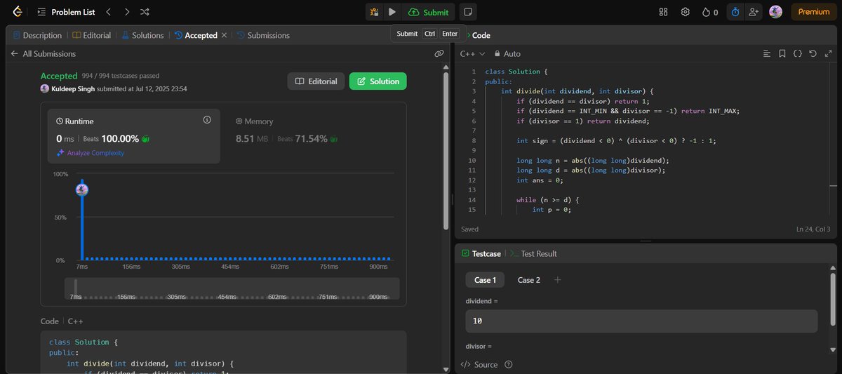Click the debug bug icon

374,12
